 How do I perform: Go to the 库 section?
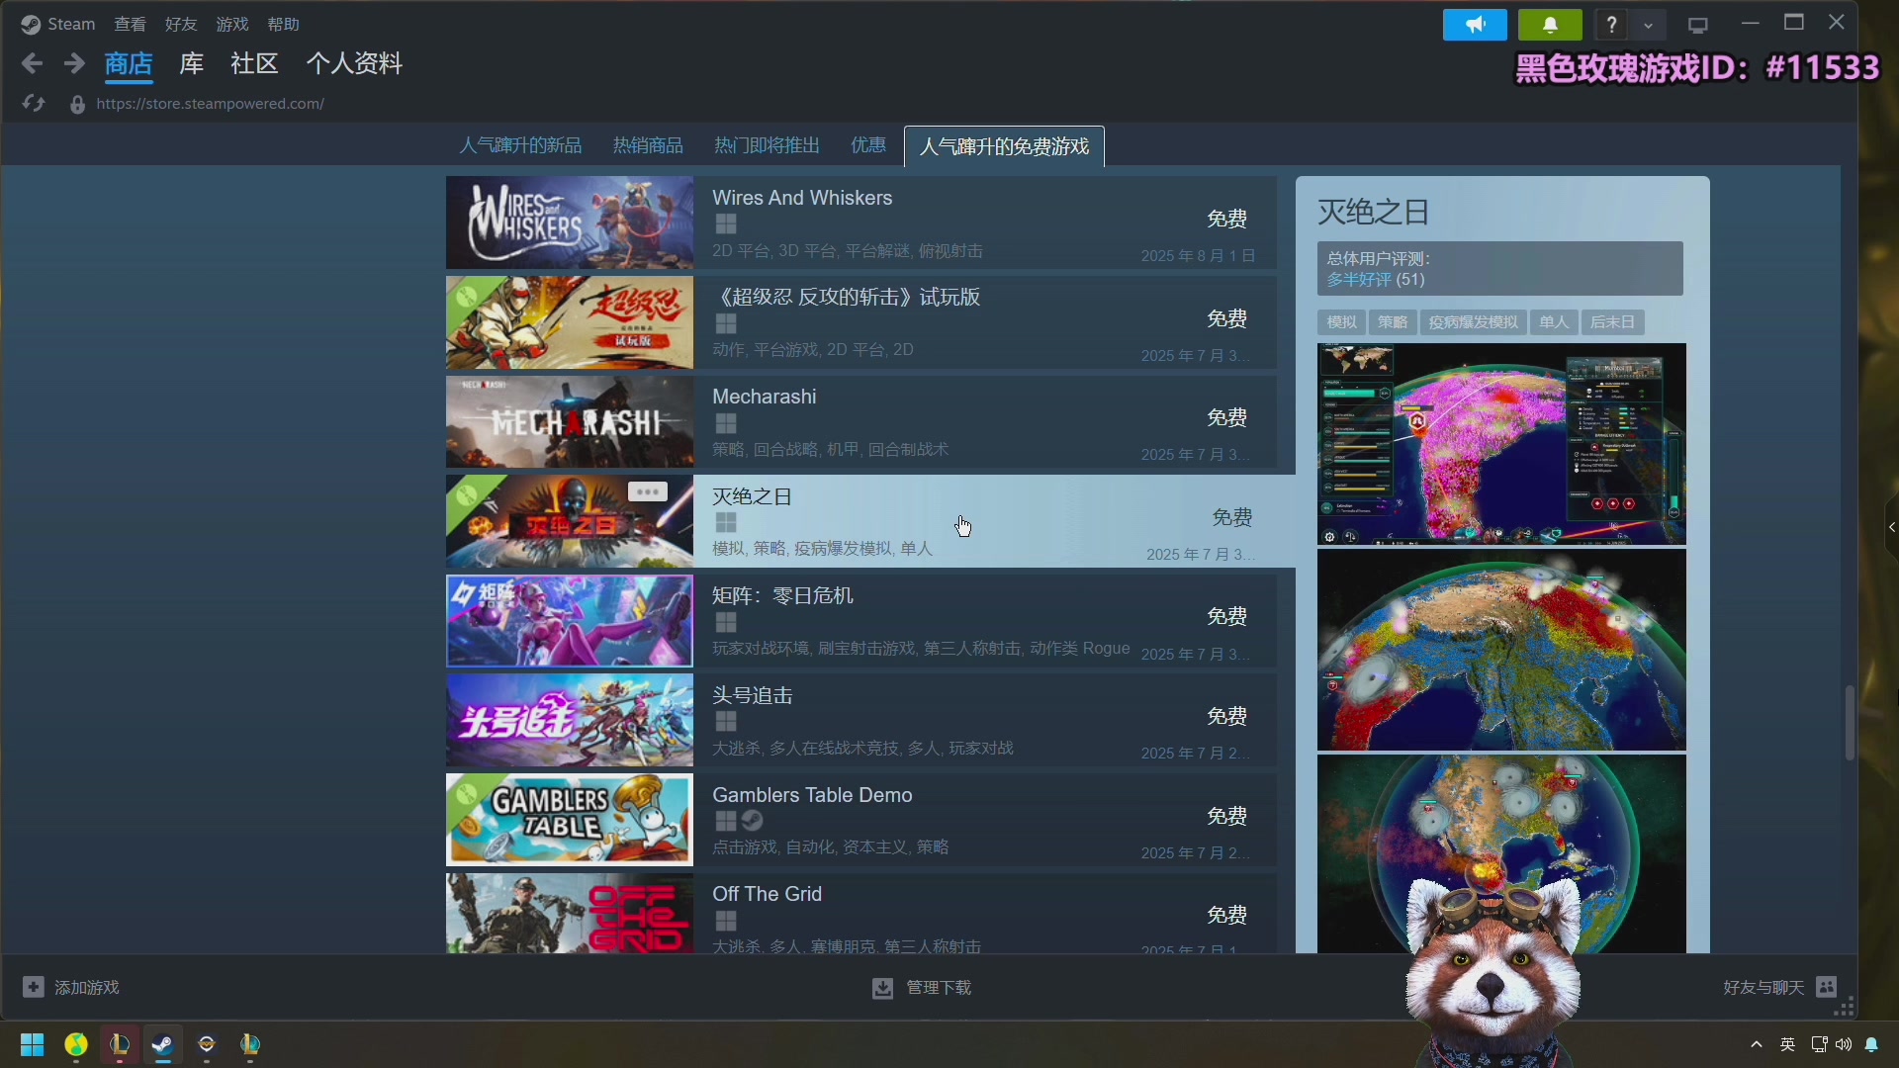pyautogui.click(x=192, y=64)
